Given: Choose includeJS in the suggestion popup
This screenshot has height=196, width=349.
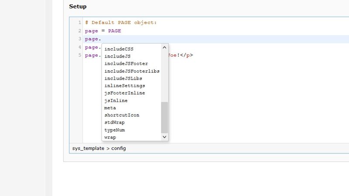Looking at the screenshot, I should (117, 56).
